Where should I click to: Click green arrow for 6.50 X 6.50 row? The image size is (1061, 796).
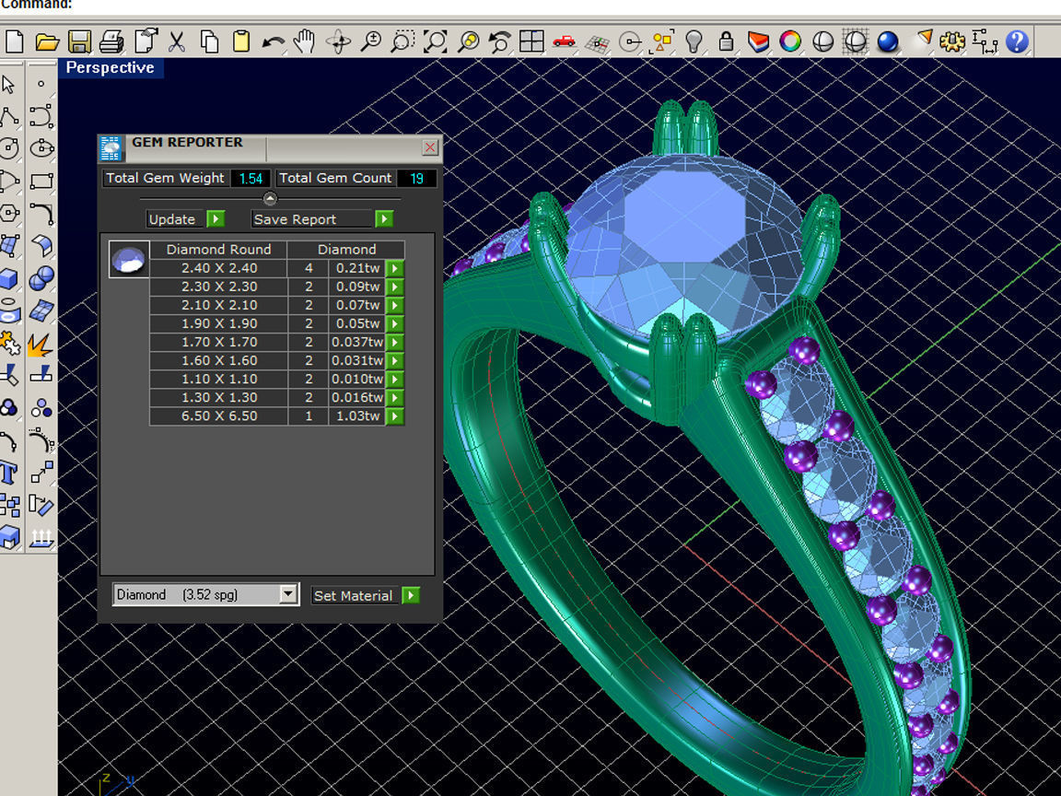coord(394,416)
